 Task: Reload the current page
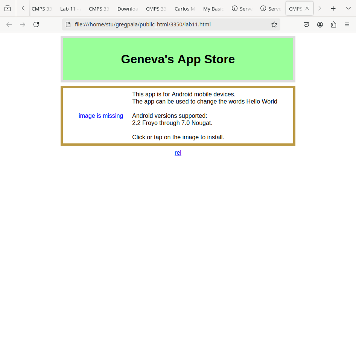36,24
